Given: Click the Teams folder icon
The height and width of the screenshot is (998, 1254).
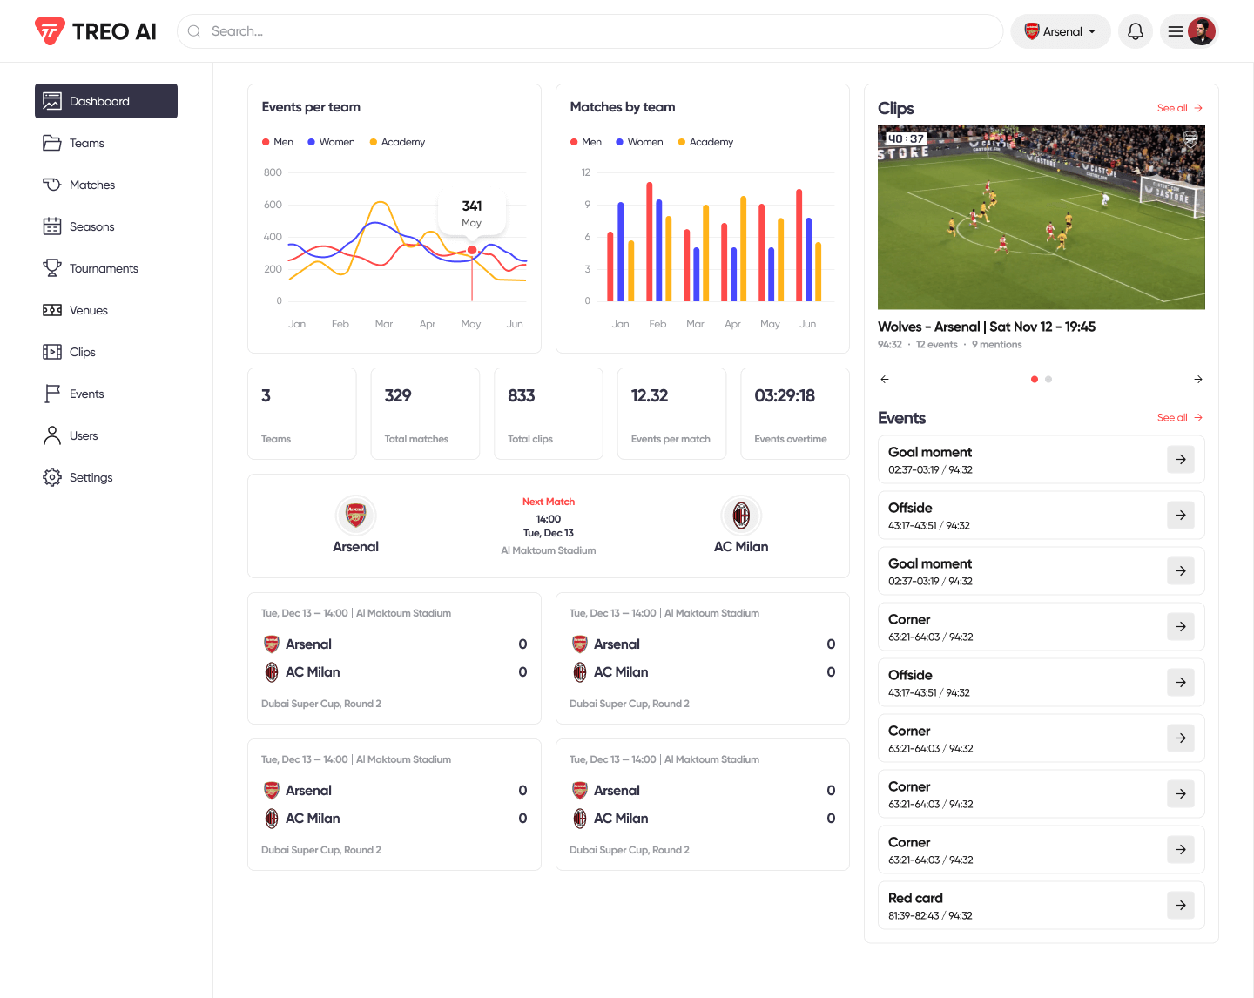Looking at the screenshot, I should point(52,143).
